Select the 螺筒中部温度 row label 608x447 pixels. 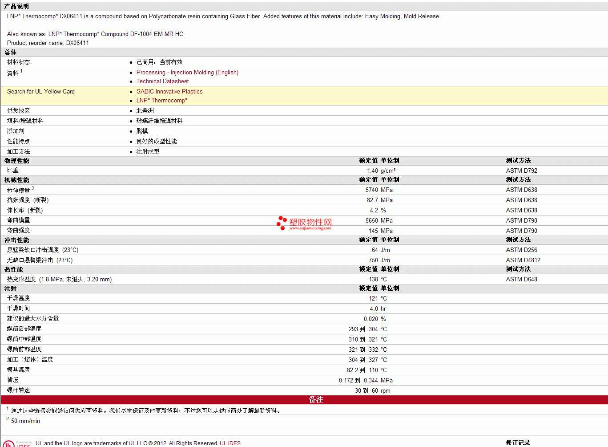click(x=24, y=339)
